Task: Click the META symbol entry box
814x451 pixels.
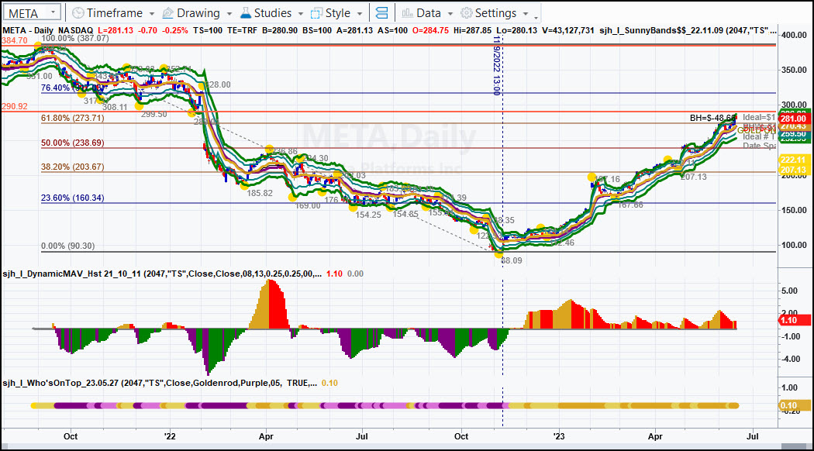Action: coord(32,13)
